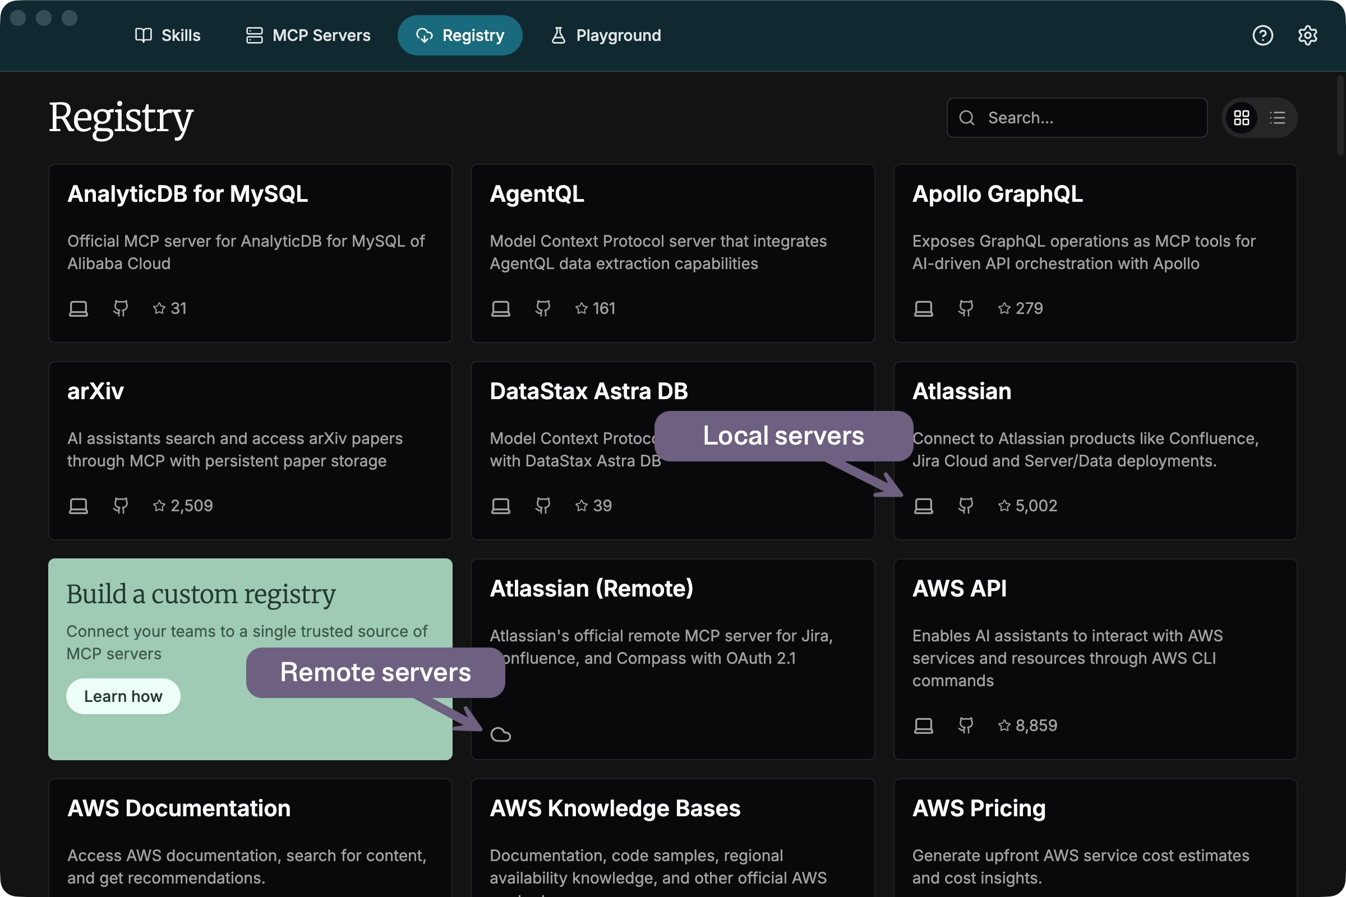This screenshot has width=1346, height=897.
Task: Open GitHub icon on arXiv card
Action: [120, 506]
